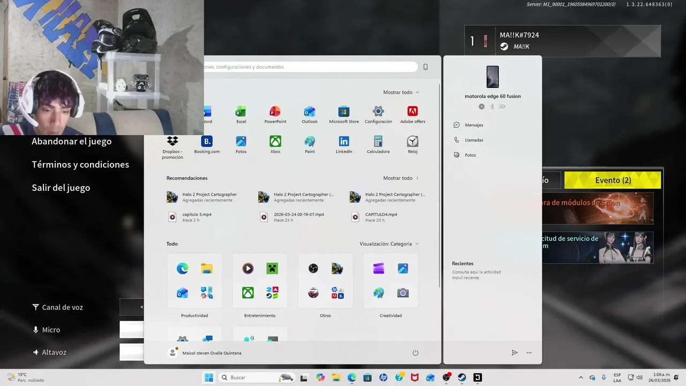Open Minecraft icon in Entretenimiento group
686x386 pixels.
point(272,269)
